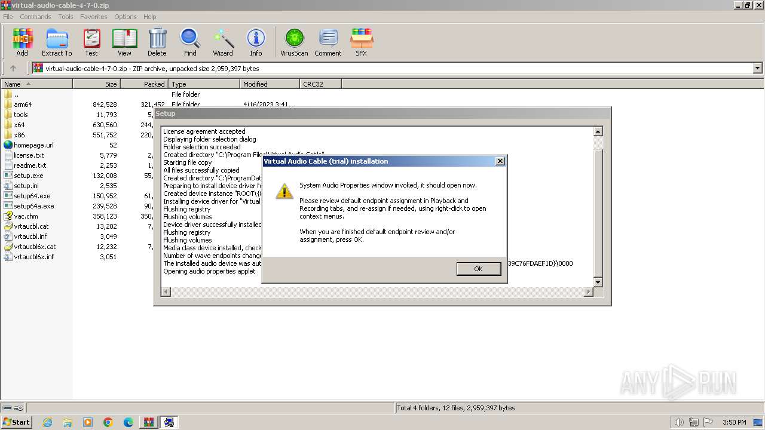This screenshot has height=430, width=765.
Task: Select vrtaucbl6x.cat file row
Action: 35,247
